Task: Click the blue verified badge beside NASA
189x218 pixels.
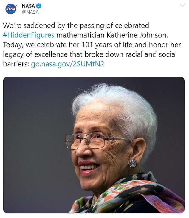Action: coord(38,6)
